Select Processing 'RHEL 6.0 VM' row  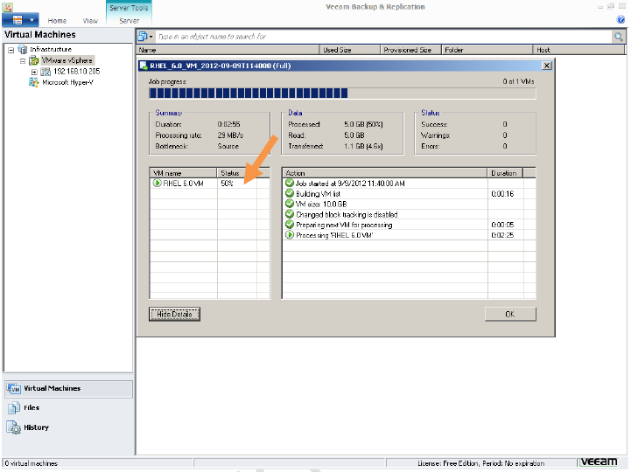[409, 235]
